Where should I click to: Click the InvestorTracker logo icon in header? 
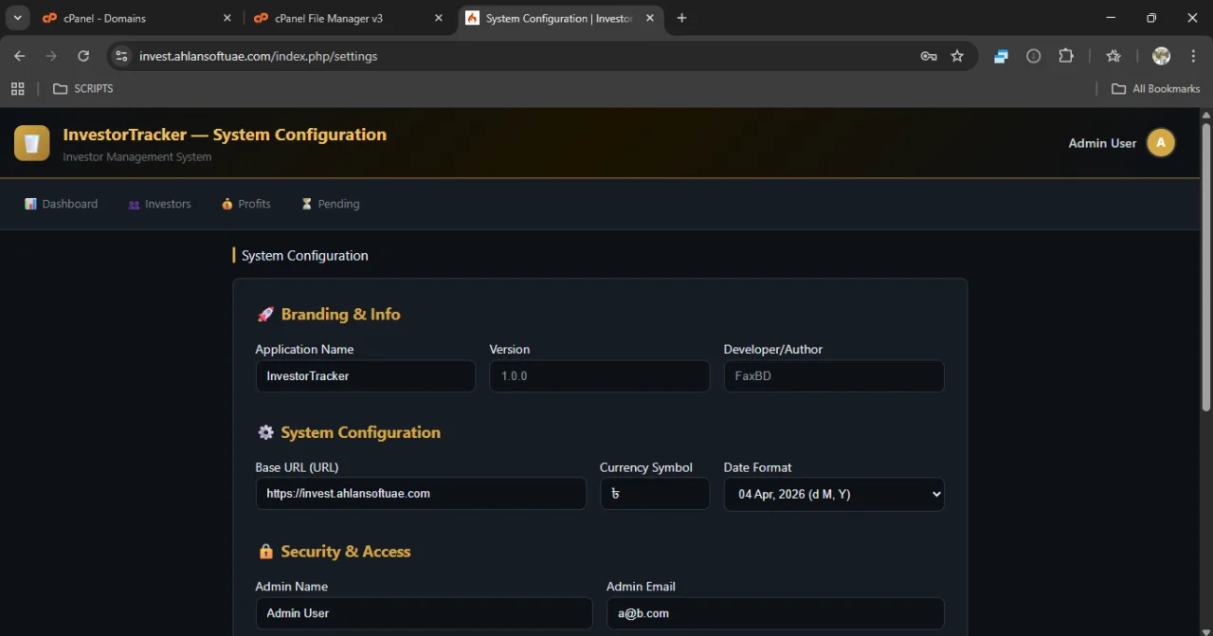point(31,143)
